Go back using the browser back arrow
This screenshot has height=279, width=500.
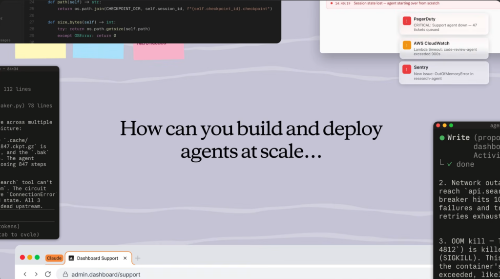coord(25,274)
